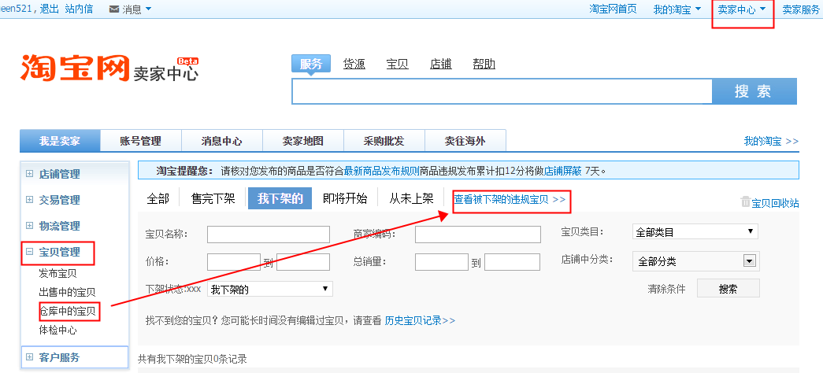The width and height of the screenshot is (823, 373).
Task: Open the 宝贝类目 dropdown
Action: pyautogui.click(x=695, y=232)
